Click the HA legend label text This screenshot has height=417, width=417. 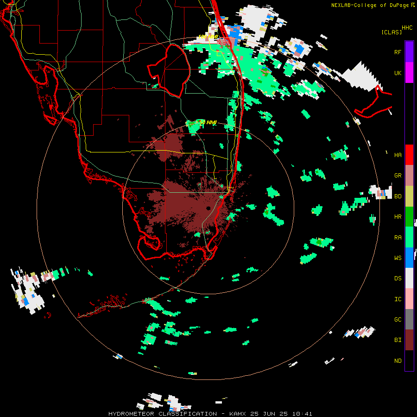pos(398,155)
